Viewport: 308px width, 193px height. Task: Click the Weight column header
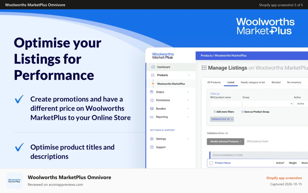[293, 163]
